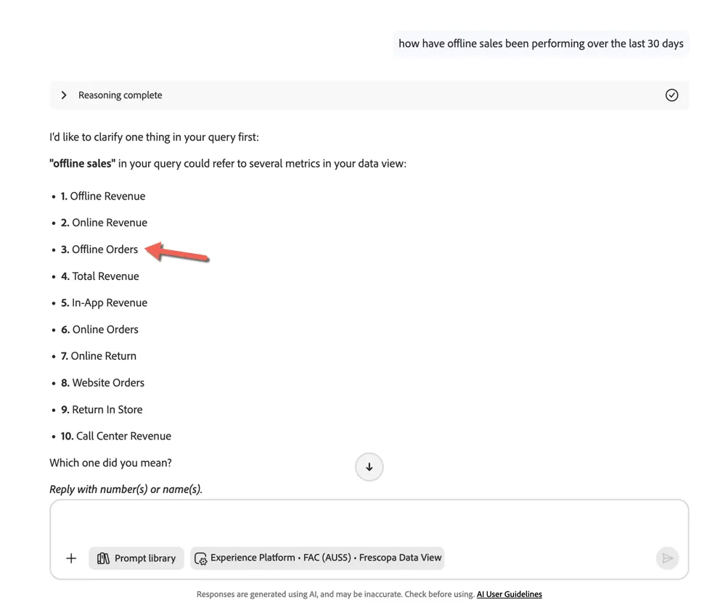Click inside the chat message input field
This screenshot has width=720, height=615.
tap(369, 522)
